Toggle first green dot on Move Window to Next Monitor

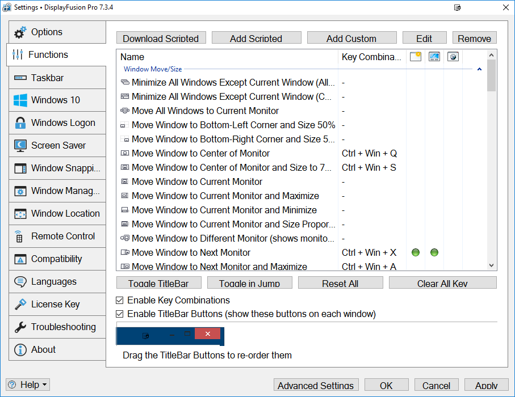pyautogui.click(x=416, y=252)
